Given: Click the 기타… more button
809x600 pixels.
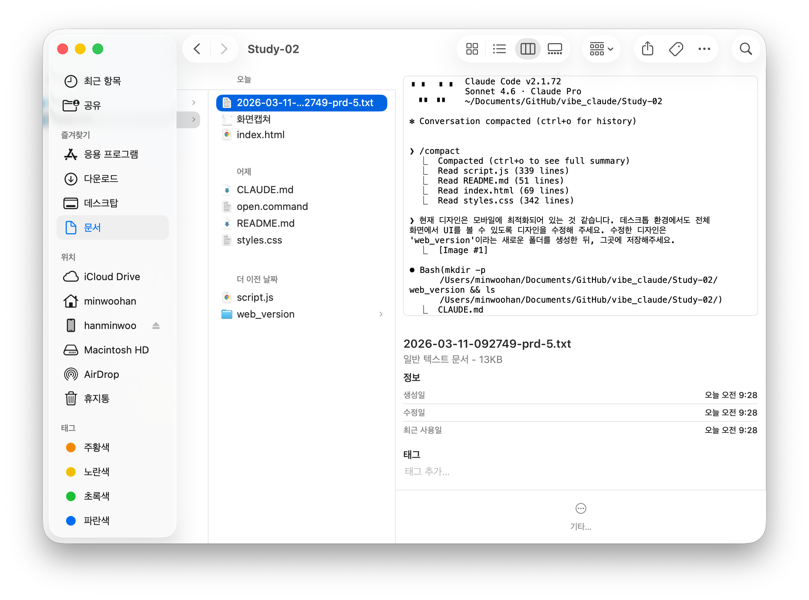Looking at the screenshot, I should [581, 509].
